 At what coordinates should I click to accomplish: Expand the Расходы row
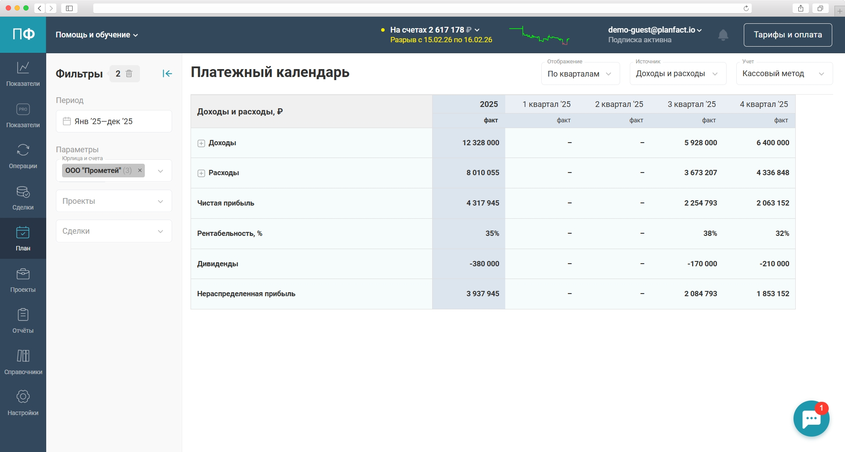tap(201, 173)
